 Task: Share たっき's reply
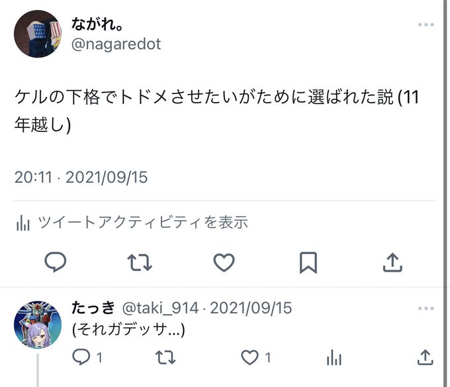(x=425, y=357)
